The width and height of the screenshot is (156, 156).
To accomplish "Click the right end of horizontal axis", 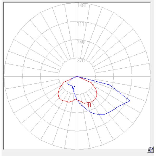I will pos(150,76).
